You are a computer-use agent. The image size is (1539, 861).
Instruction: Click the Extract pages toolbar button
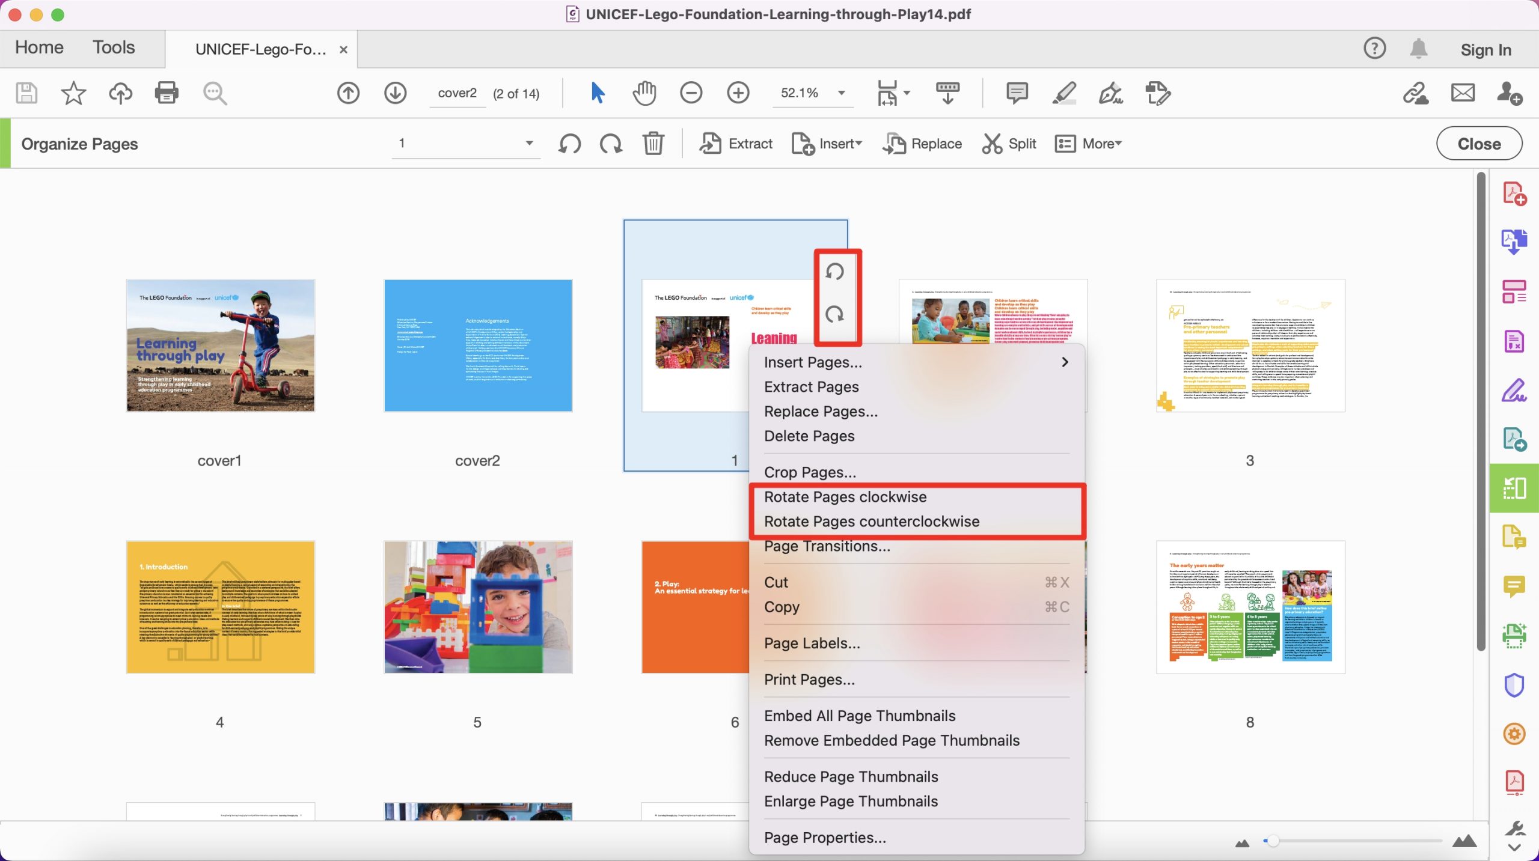[736, 144]
